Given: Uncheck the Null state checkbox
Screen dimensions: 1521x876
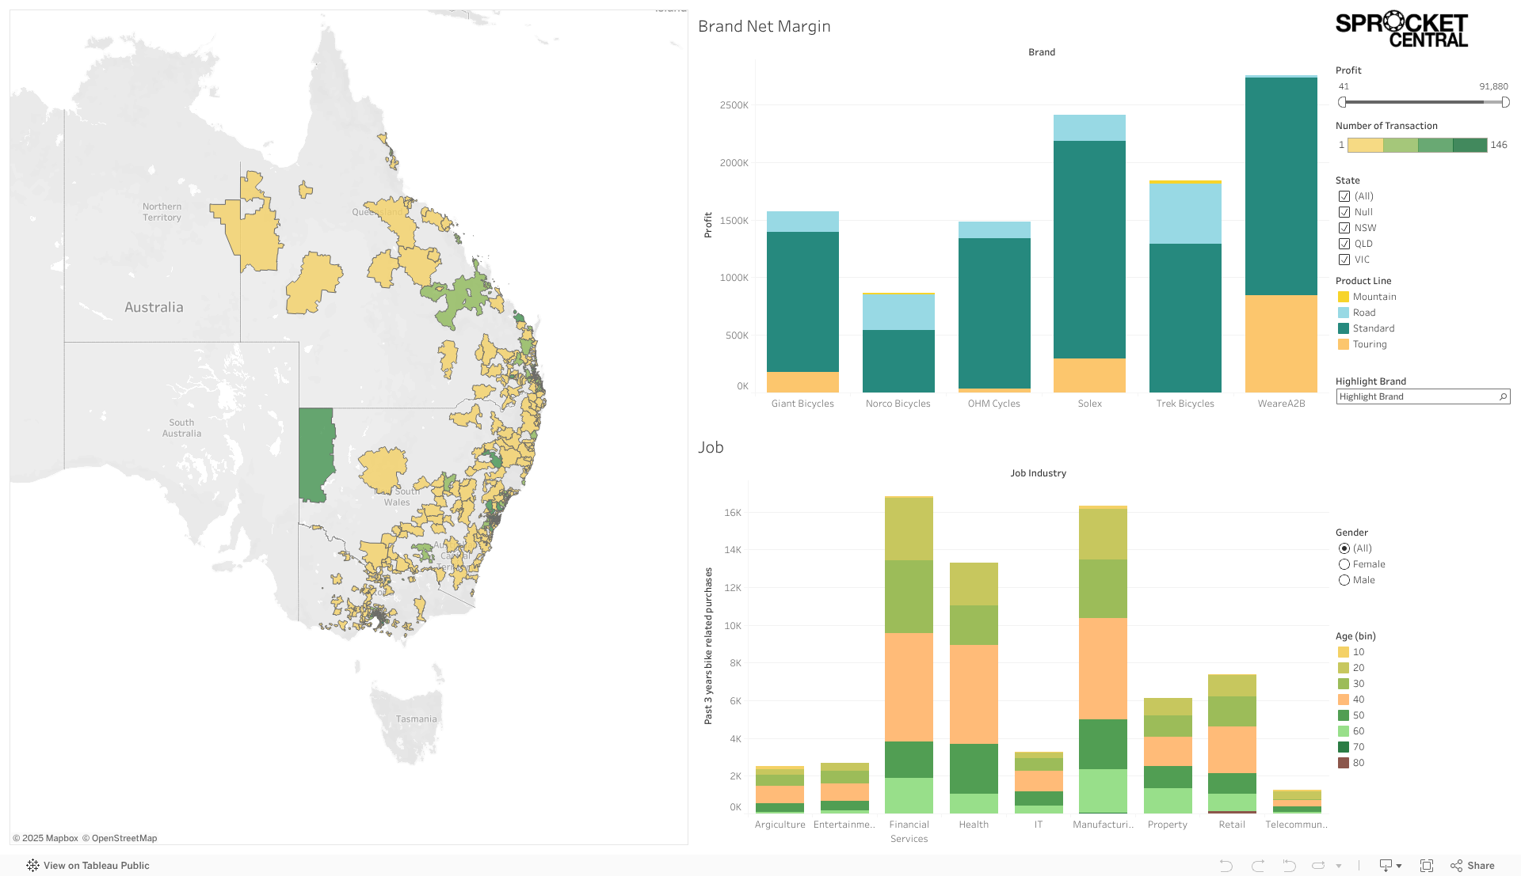Looking at the screenshot, I should click(1344, 212).
